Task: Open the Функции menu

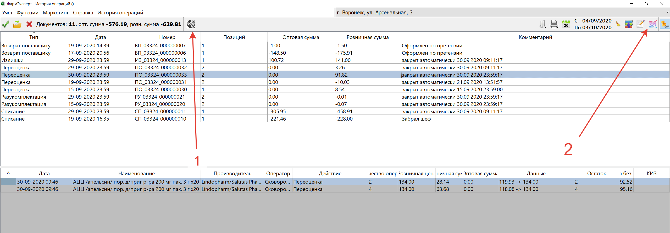Action: [x=27, y=13]
